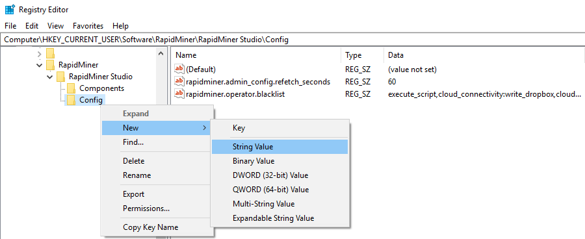Create a new String Value

coord(279,147)
